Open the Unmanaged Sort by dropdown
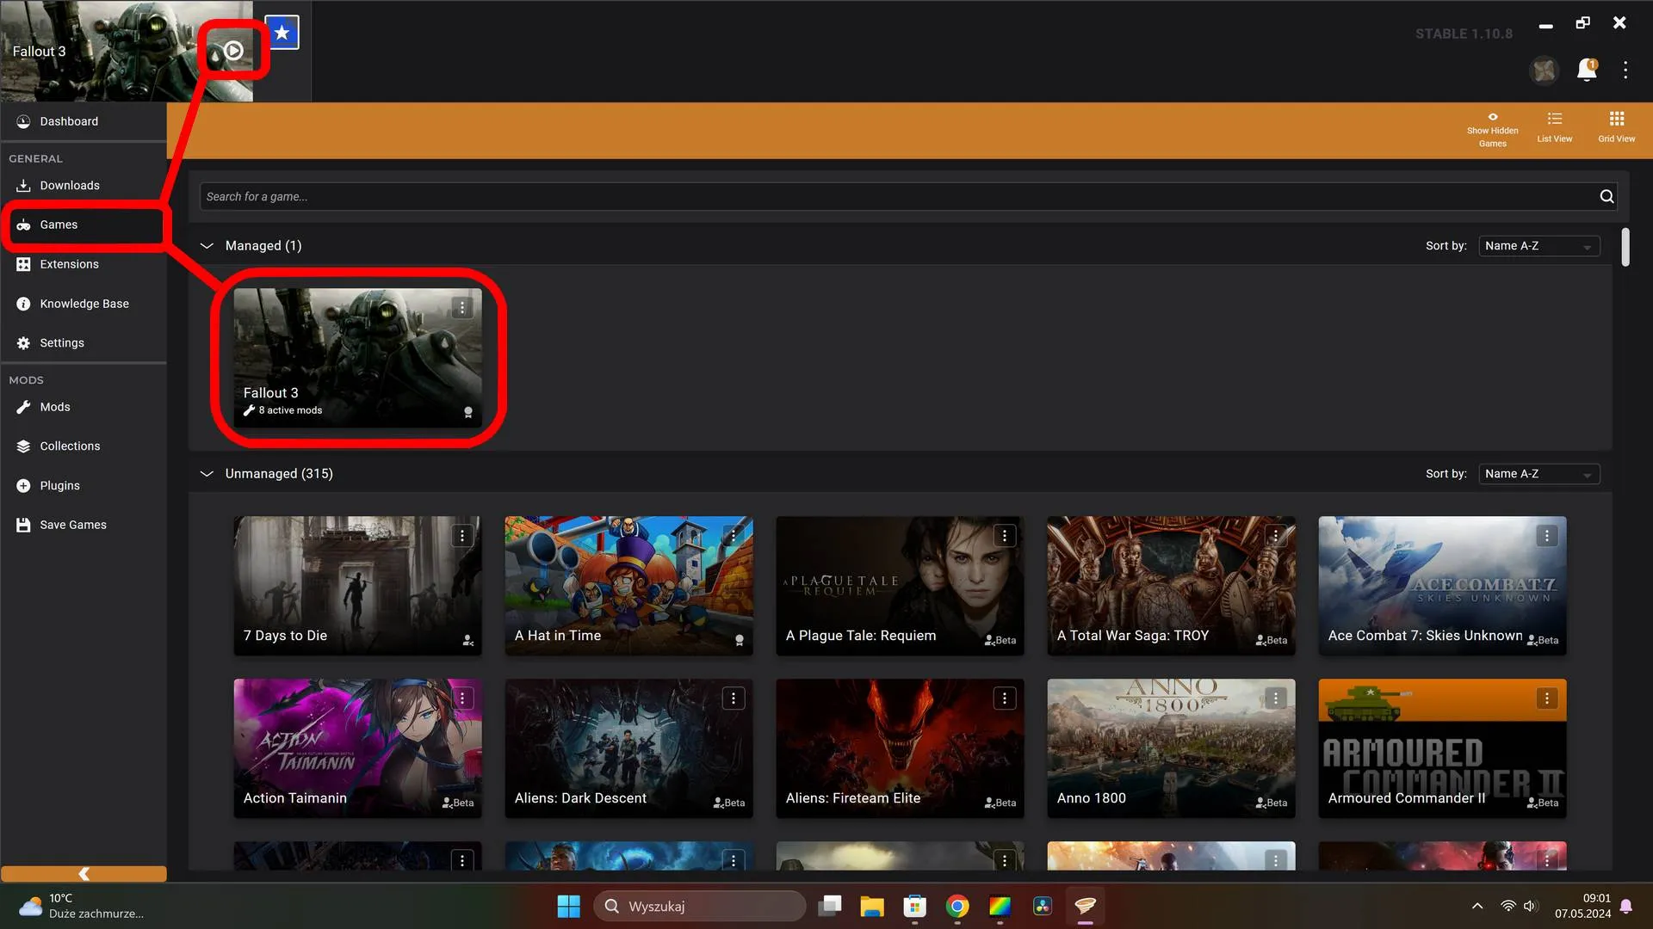 point(1538,474)
